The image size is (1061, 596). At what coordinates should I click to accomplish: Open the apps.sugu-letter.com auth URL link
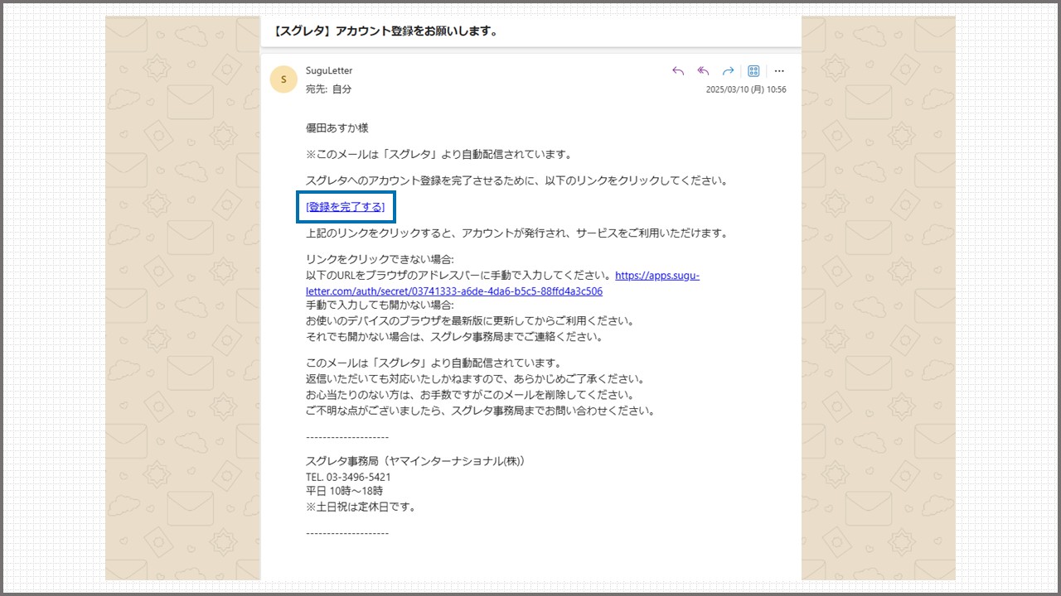click(502, 283)
